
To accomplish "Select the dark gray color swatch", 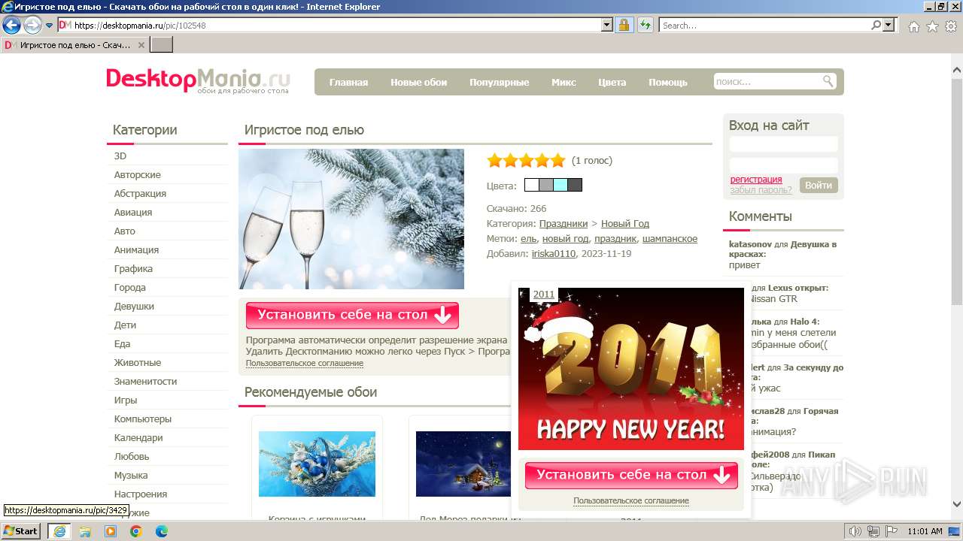I will click(x=575, y=185).
